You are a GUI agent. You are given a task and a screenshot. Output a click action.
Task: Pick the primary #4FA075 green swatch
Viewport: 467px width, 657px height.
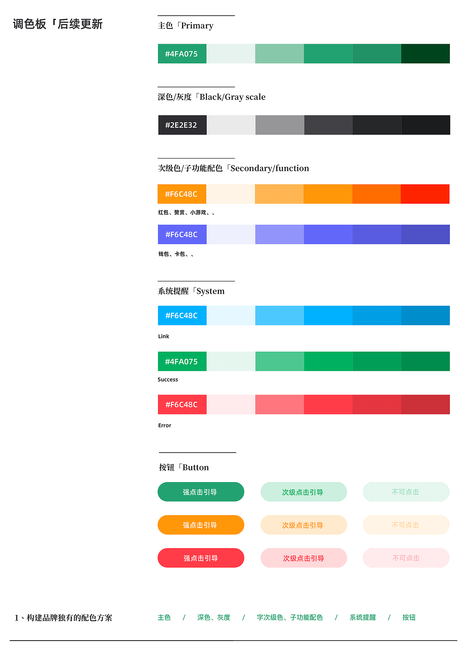pos(182,54)
